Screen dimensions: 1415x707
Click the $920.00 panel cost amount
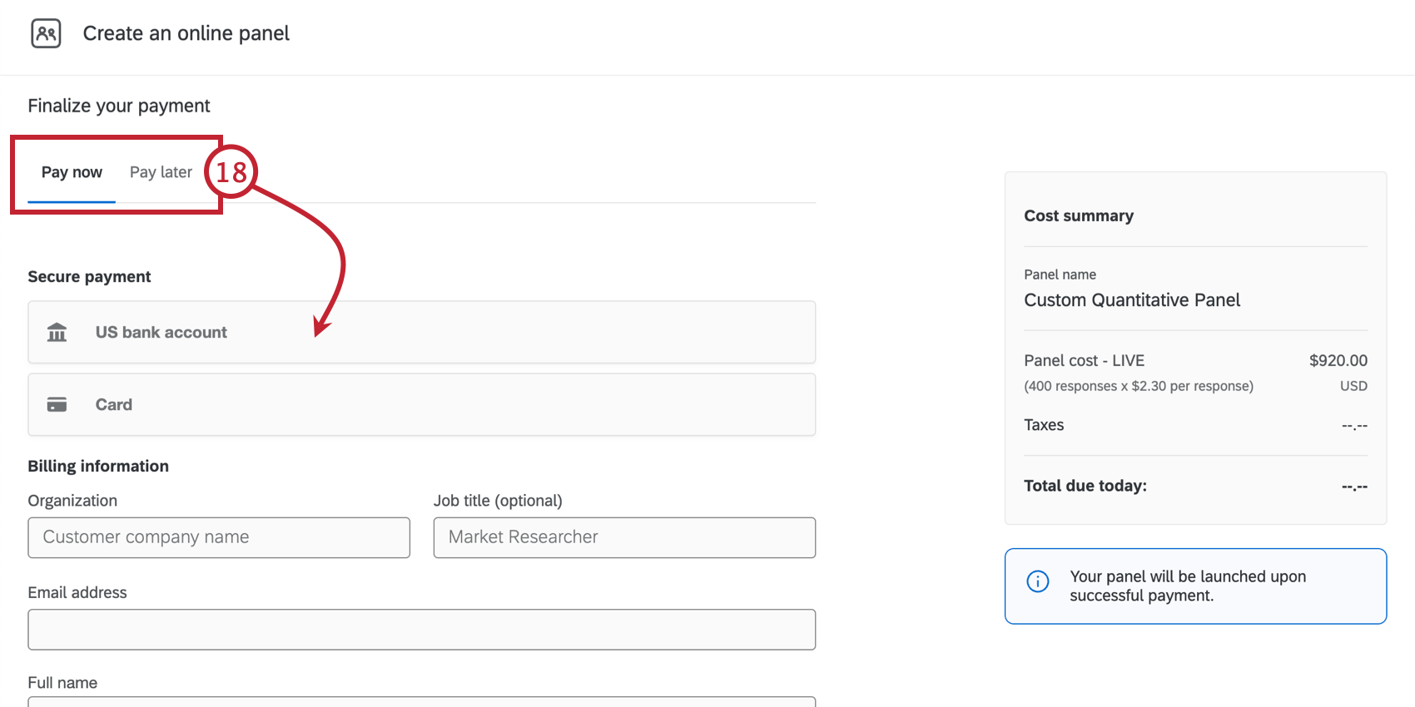[x=1338, y=360]
